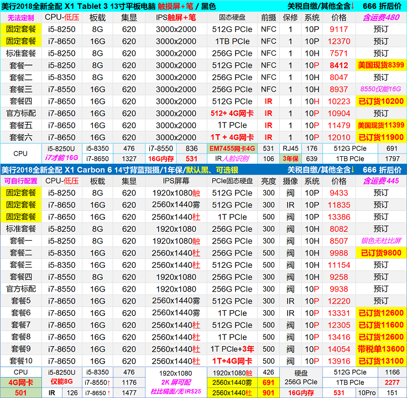
Task: Select the price 14054
Action: coord(339,349)
